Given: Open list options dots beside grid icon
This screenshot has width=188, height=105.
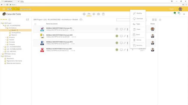Looking at the screenshot, I should [x=156, y=20].
